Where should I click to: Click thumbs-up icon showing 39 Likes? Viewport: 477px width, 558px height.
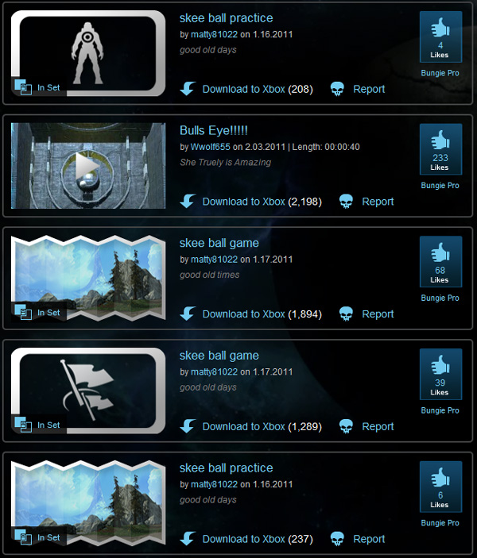(x=440, y=365)
